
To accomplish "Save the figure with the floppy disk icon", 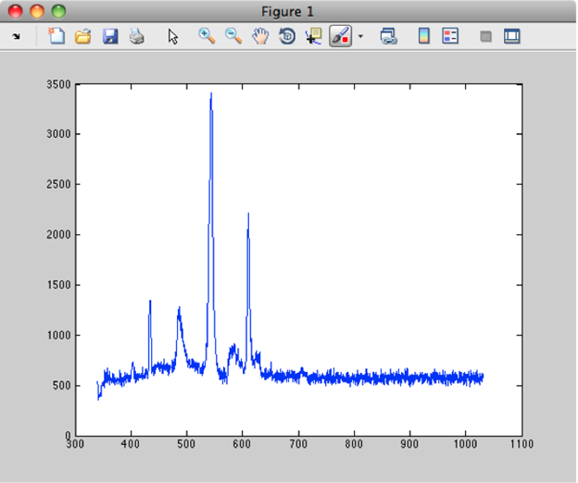I will pos(110,36).
